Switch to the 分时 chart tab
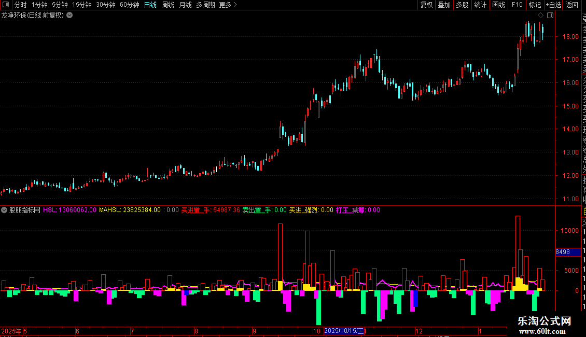This screenshot has height=337, width=586. (x=21, y=5)
